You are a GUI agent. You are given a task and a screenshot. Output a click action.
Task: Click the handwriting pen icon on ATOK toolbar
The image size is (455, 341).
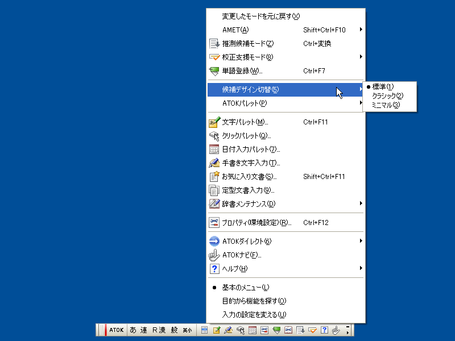click(229, 330)
